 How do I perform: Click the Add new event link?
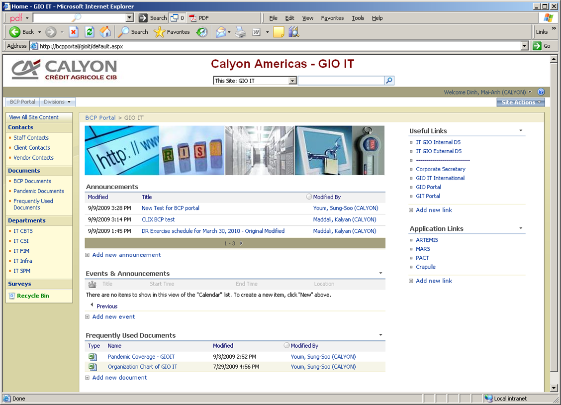click(x=113, y=316)
